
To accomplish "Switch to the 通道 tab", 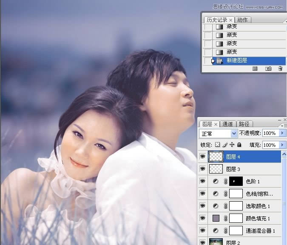I will [x=227, y=124].
